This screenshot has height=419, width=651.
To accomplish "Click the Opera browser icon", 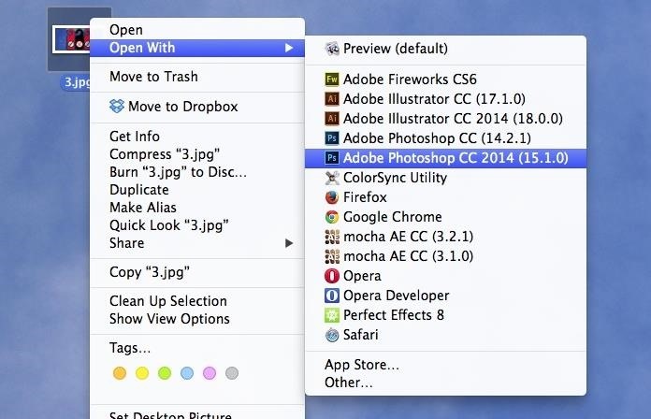I will click(332, 276).
